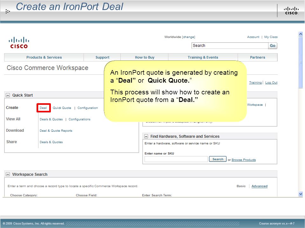Select Basic workspace search mode
This screenshot has width=305, height=228.
(x=241, y=186)
